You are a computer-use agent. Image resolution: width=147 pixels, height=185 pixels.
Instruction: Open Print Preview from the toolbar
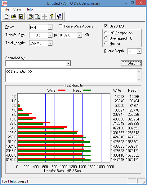click(38, 16)
